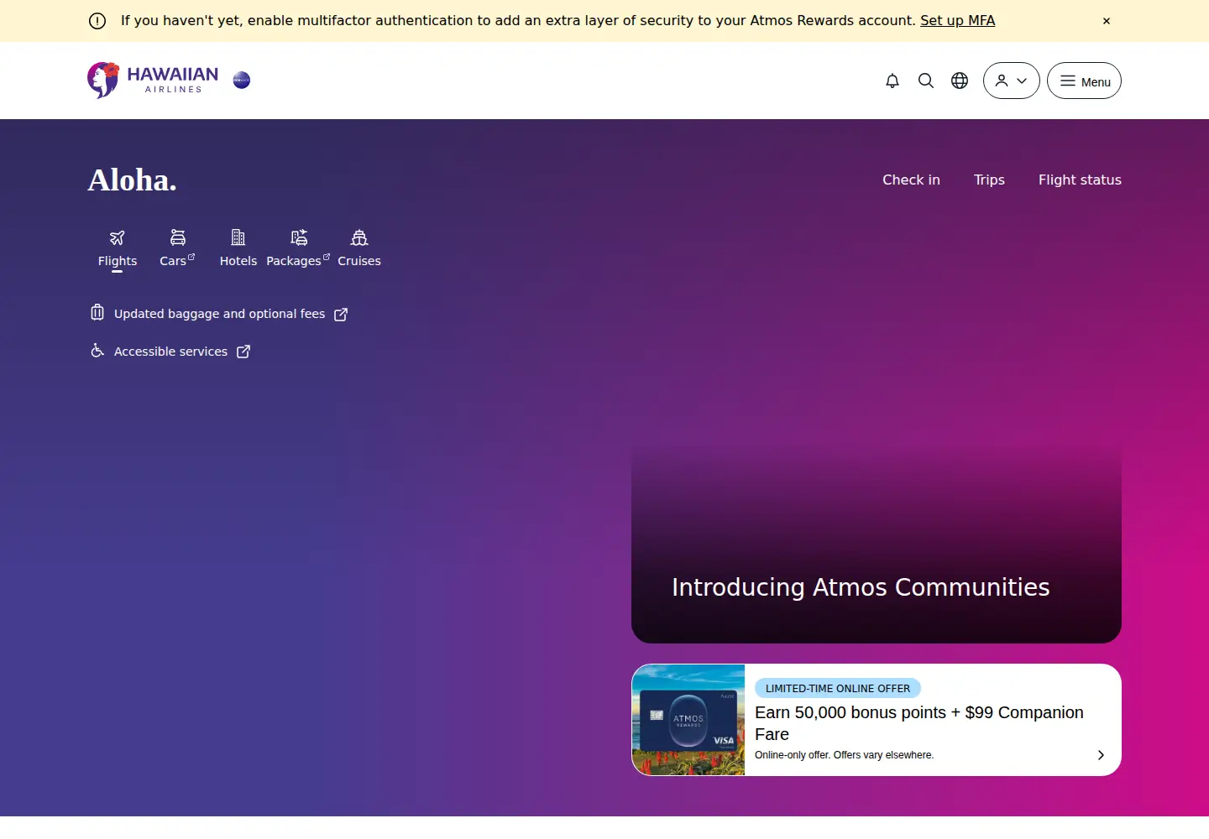Click the small Atmos Rewards badge beside logo
This screenshot has height=839, width=1209.
[242, 81]
